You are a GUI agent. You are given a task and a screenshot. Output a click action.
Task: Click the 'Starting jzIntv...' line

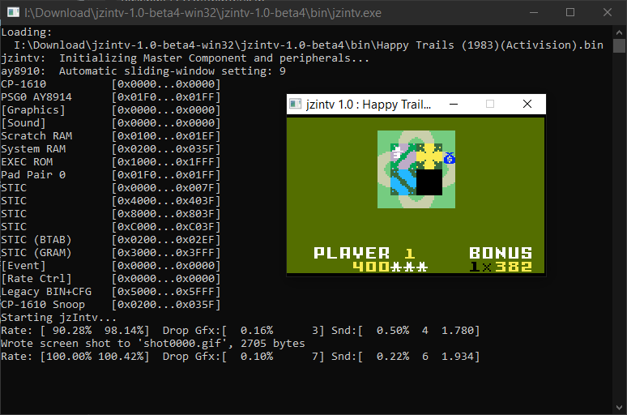[59, 318]
